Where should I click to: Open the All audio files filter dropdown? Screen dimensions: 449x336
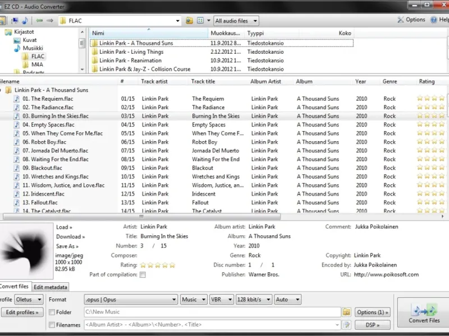[x=236, y=21]
